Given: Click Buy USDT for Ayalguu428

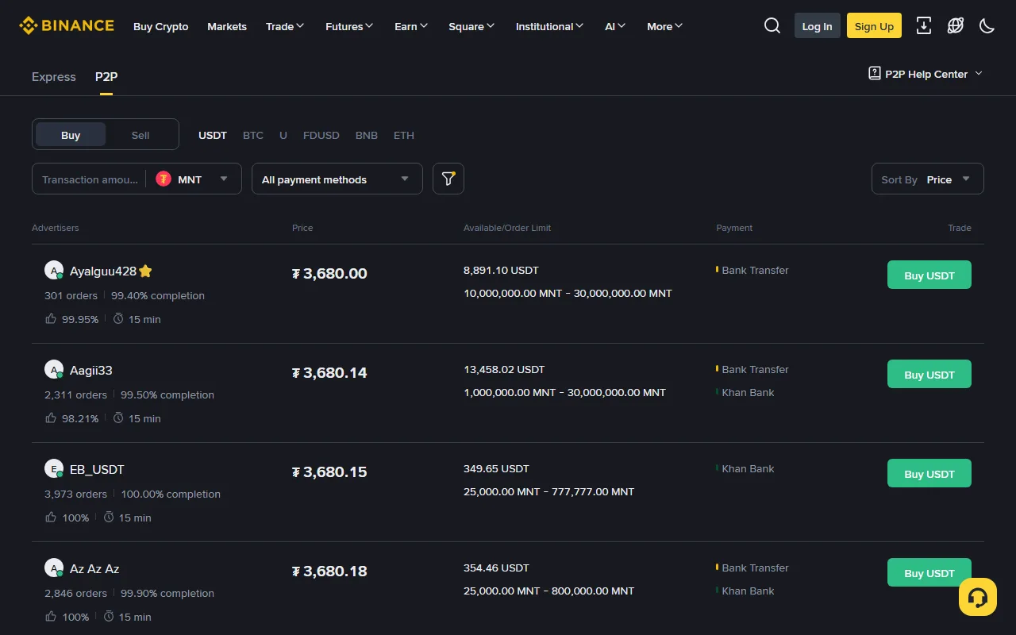Looking at the screenshot, I should pyautogui.click(x=929, y=275).
